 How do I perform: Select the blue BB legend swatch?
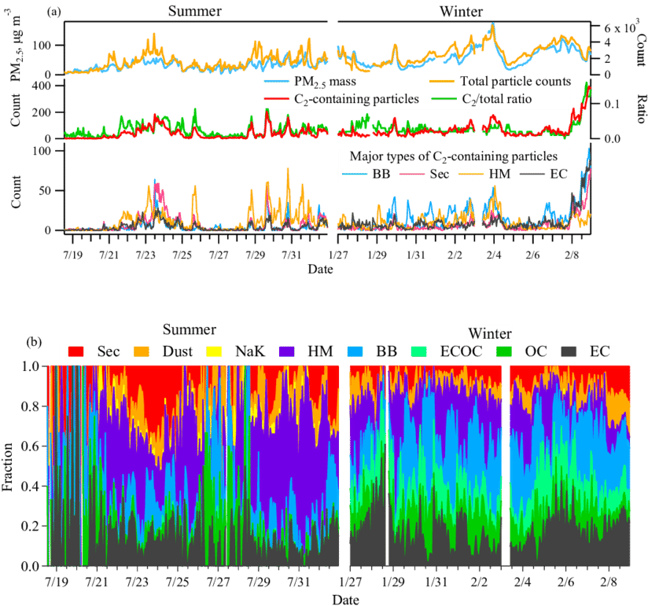[x=356, y=351]
